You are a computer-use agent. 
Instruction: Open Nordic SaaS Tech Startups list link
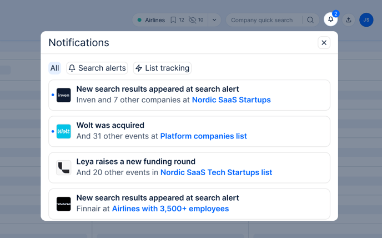click(216, 172)
